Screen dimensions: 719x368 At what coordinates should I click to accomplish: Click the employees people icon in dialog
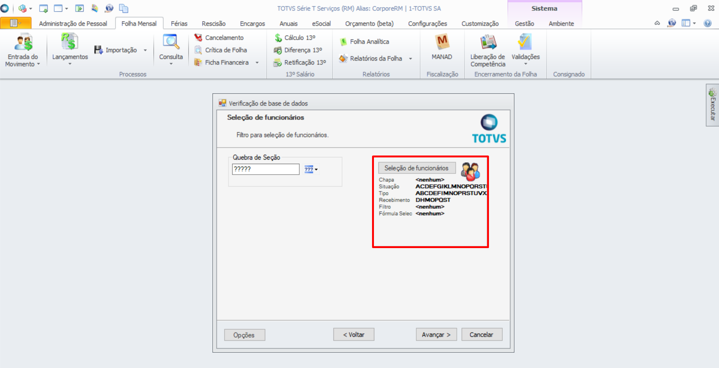click(470, 172)
